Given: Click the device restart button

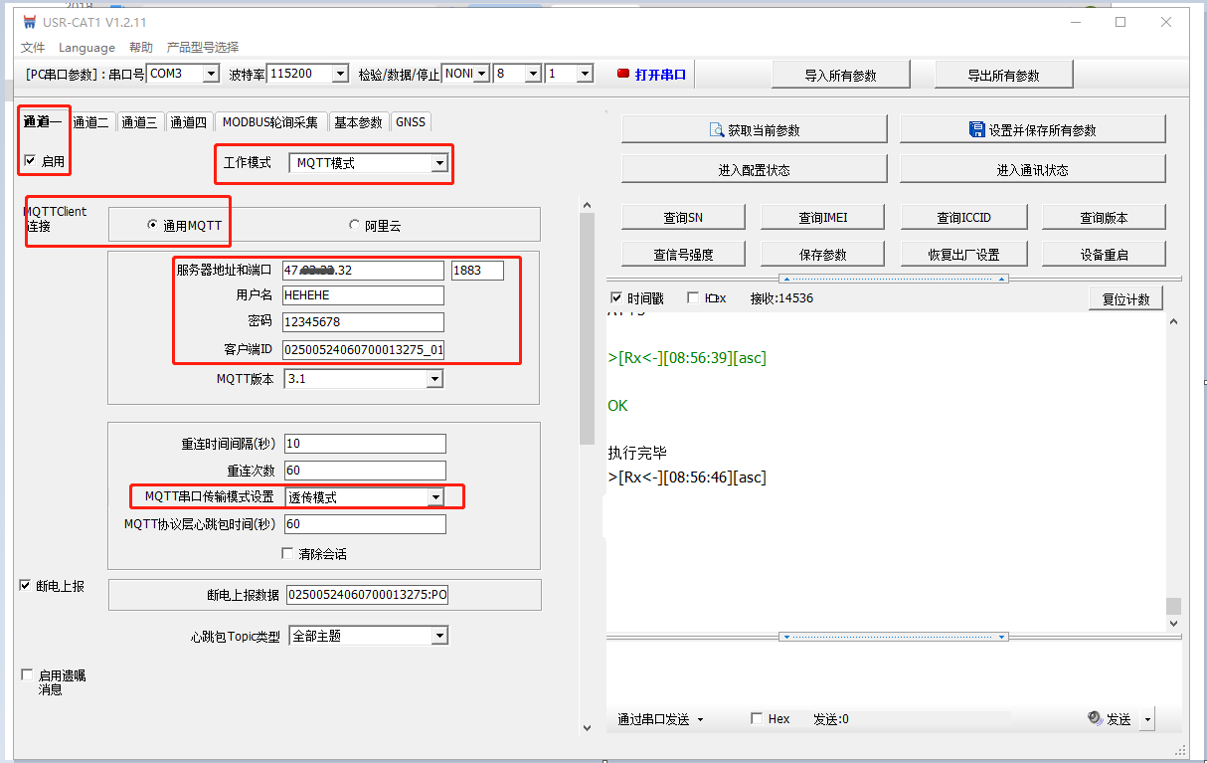Looking at the screenshot, I should [x=1104, y=254].
